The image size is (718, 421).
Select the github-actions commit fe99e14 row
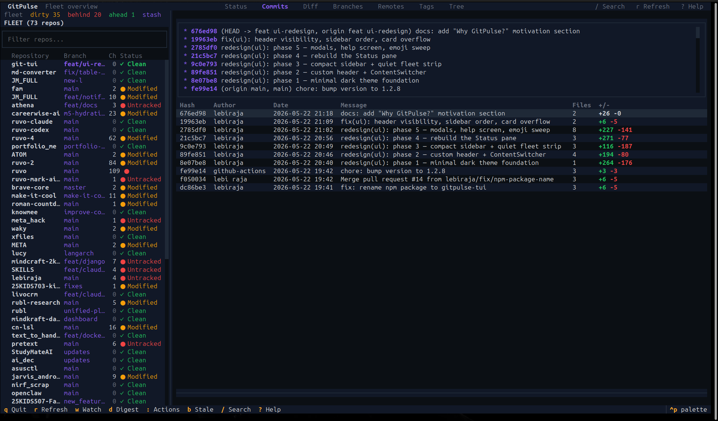point(441,171)
